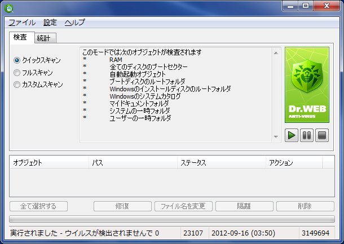The height and width of the screenshot is (244, 344).
Task: Click the ブートディスクのルートフォルダ entry
Action: pyautogui.click(x=147, y=81)
